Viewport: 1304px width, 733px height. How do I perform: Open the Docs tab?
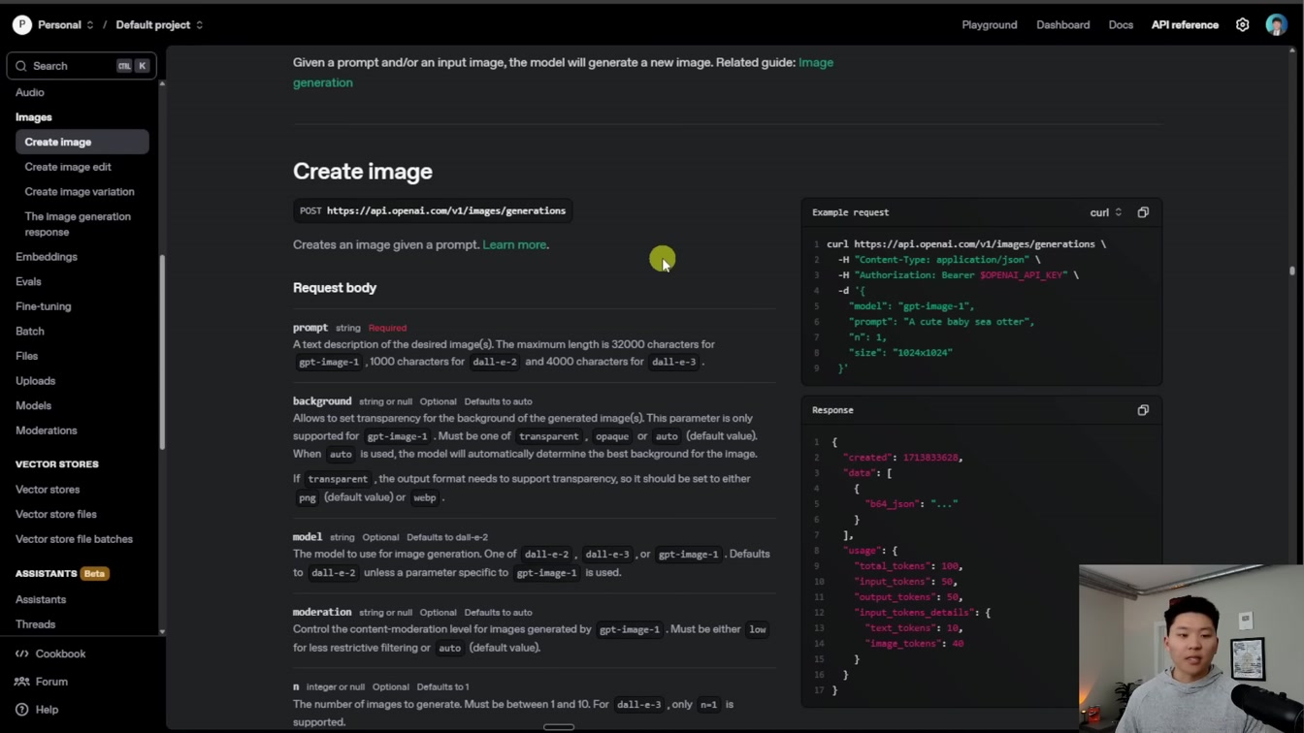tap(1121, 24)
